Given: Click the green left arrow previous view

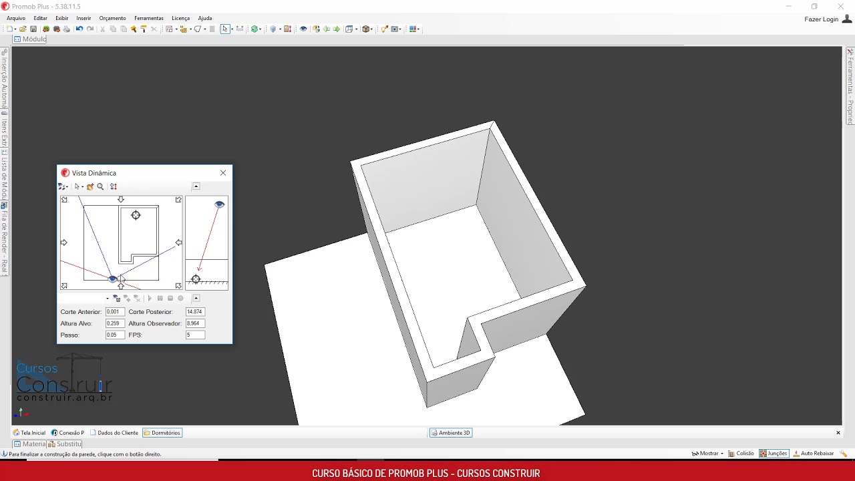Looking at the screenshot, I should (326, 29).
